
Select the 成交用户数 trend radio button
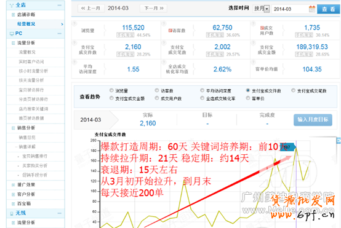pos(157,98)
